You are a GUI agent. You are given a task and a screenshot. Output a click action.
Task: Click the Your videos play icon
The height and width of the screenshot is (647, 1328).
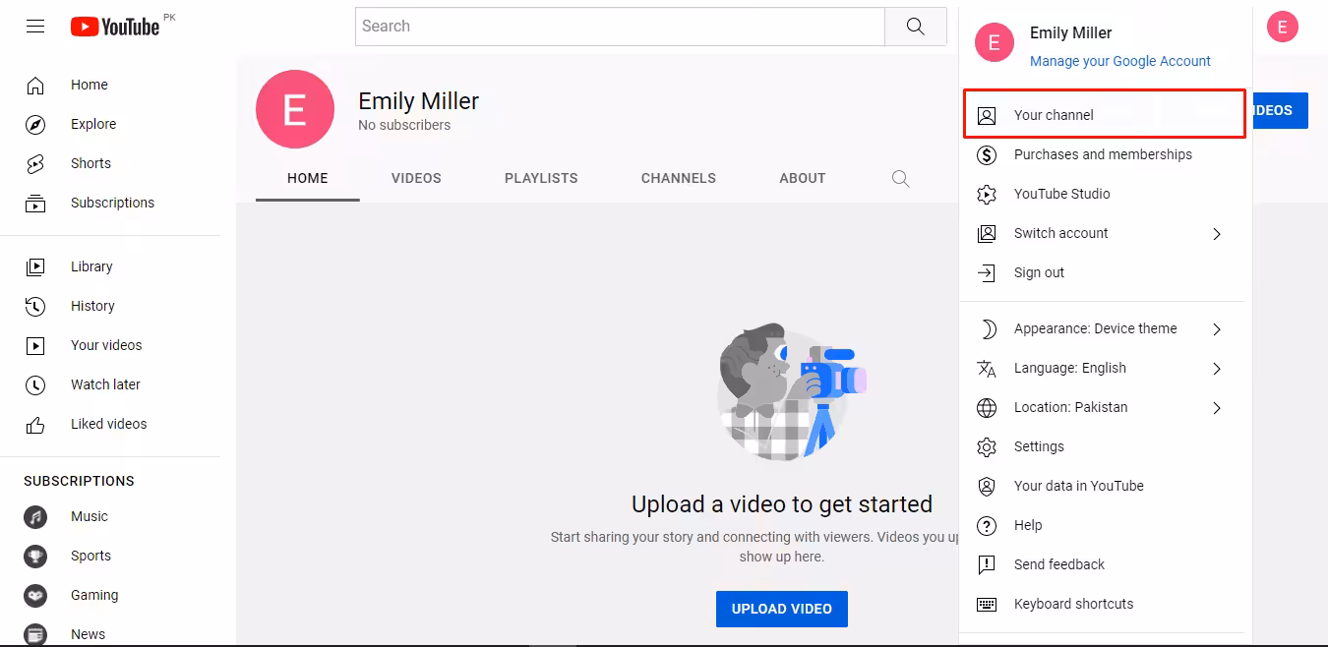click(x=35, y=345)
